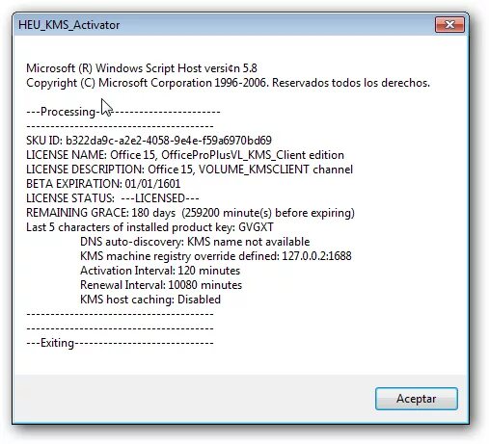Click the Renewal Interval 10080 minutes text

pyautogui.click(x=161, y=285)
